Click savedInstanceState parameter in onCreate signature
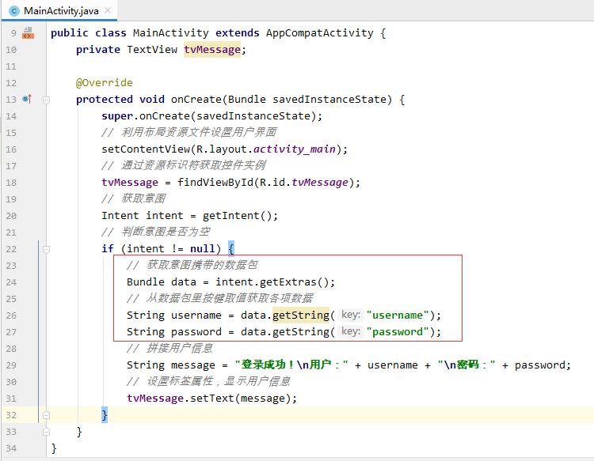The width and height of the screenshot is (594, 461). tap(329, 100)
